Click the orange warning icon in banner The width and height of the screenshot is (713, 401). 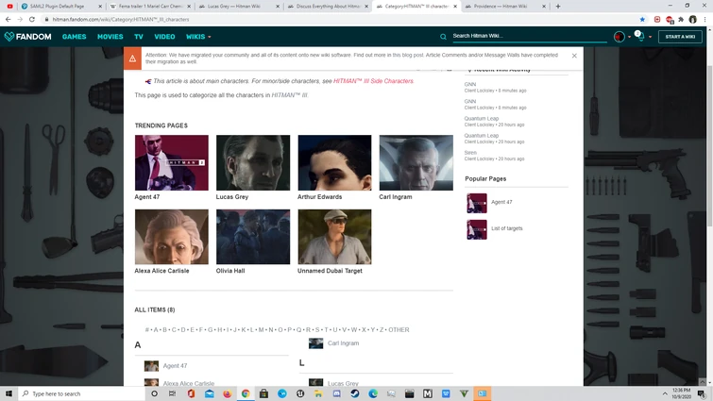coord(132,58)
